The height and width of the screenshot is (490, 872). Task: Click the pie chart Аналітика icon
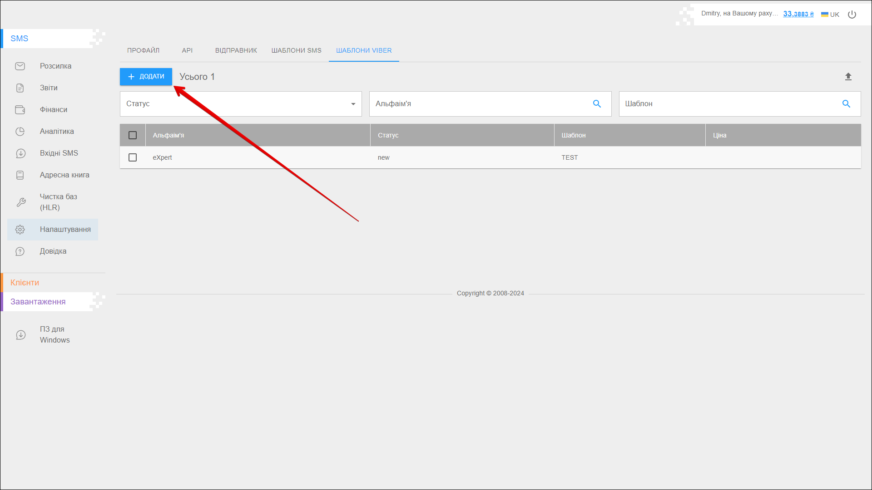(20, 132)
